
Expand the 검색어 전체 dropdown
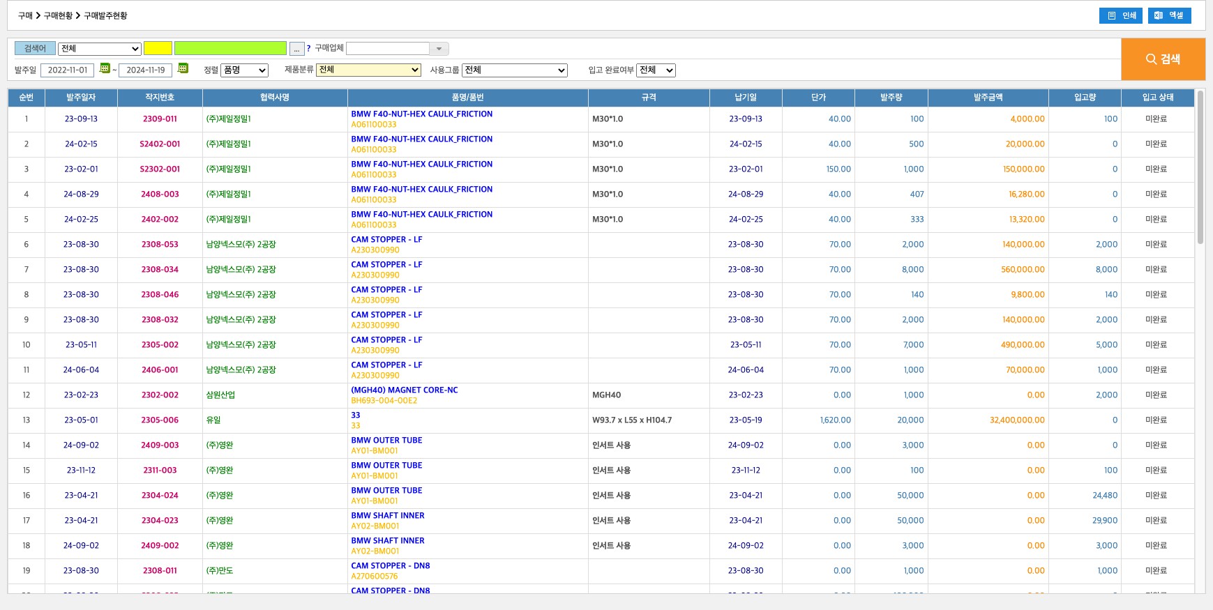100,49
